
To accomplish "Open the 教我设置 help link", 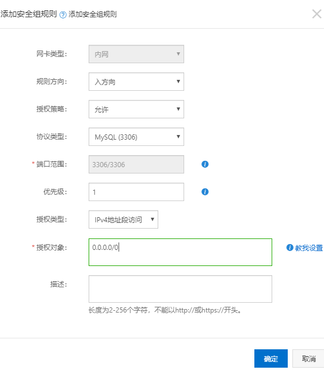I will tap(308, 248).
